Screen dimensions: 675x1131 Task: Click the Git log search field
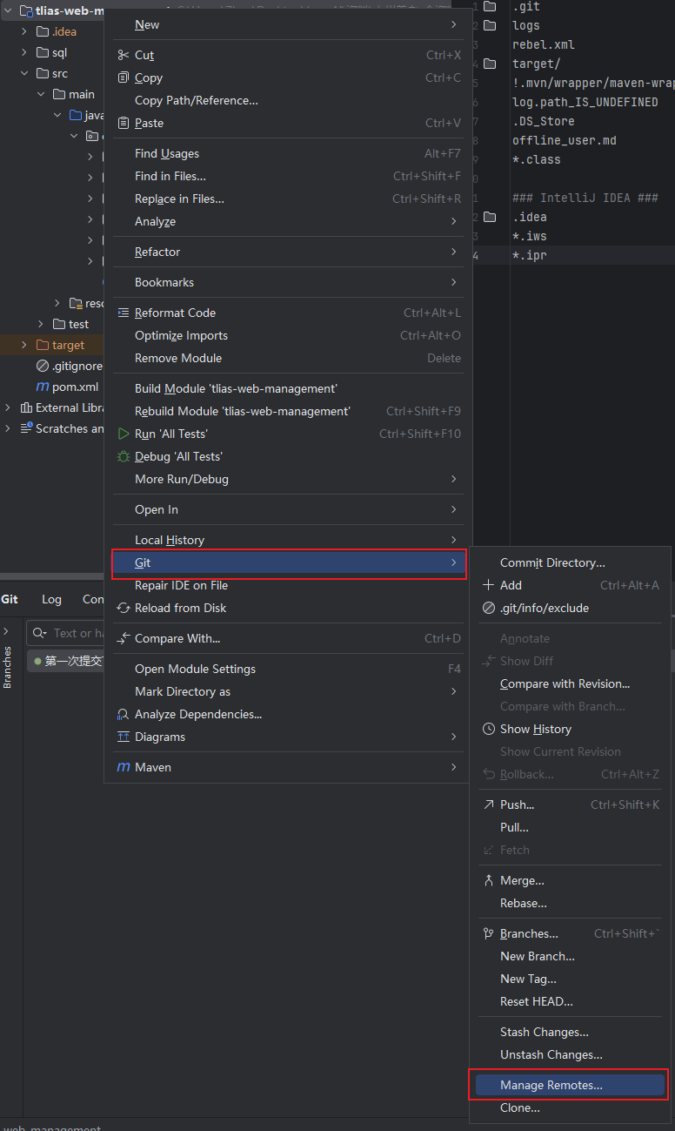pyautogui.click(x=67, y=633)
